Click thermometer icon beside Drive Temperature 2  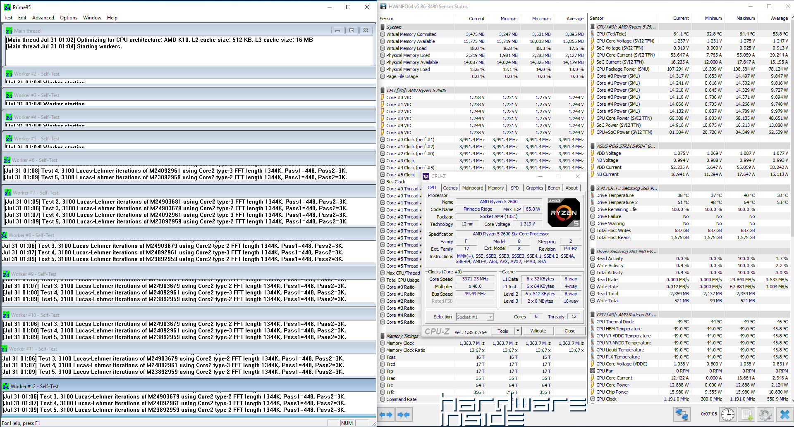[x=593, y=202]
